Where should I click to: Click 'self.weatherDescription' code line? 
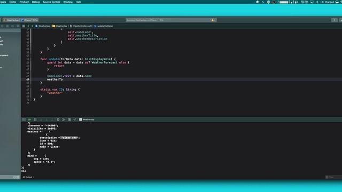point(87,39)
